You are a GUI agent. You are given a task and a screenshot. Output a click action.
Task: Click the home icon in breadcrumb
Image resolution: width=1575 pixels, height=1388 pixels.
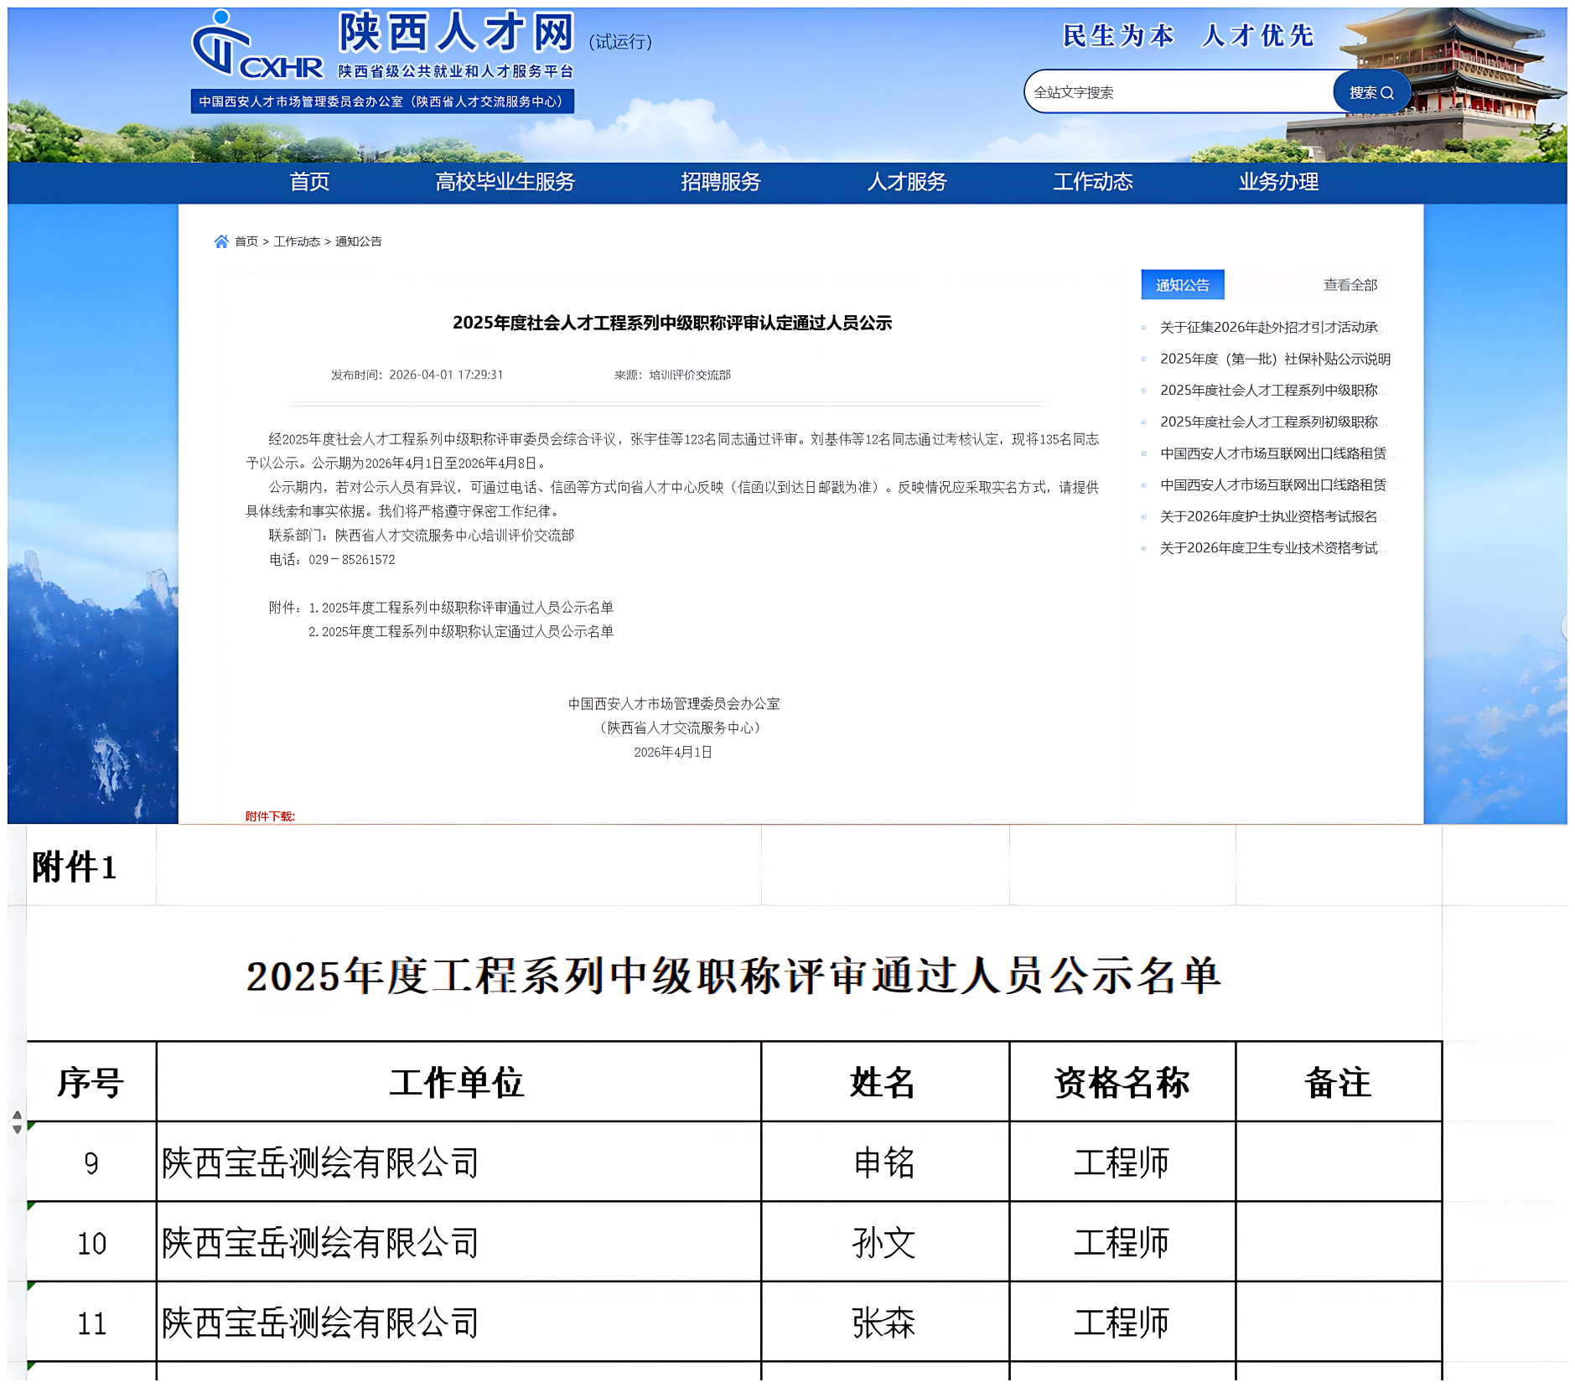click(221, 241)
